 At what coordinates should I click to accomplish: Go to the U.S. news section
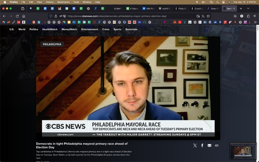click(x=12, y=29)
